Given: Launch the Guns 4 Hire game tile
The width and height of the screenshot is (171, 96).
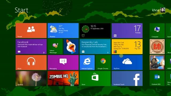Looking at the screenshot, I should tap(157, 63).
